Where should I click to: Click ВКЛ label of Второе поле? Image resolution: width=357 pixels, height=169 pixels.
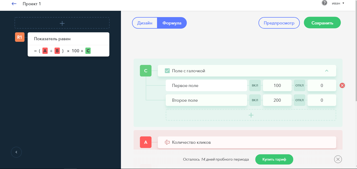click(x=255, y=100)
